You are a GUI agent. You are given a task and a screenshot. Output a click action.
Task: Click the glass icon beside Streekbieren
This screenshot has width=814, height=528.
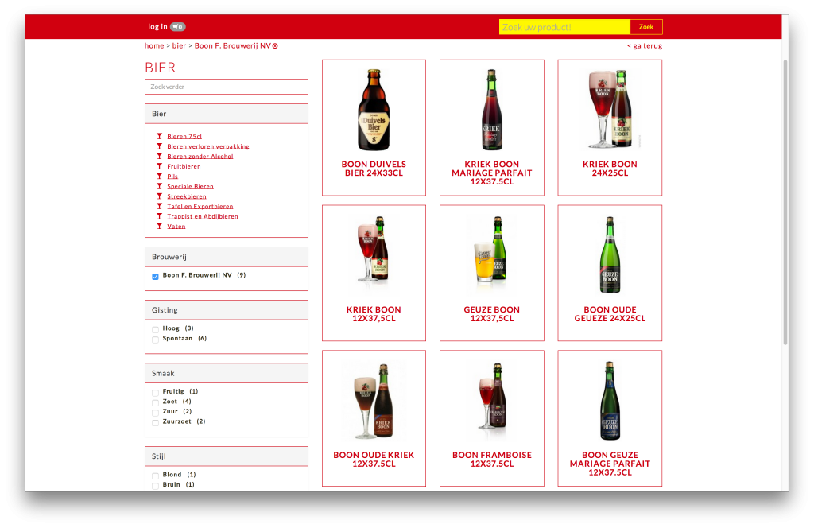click(159, 196)
